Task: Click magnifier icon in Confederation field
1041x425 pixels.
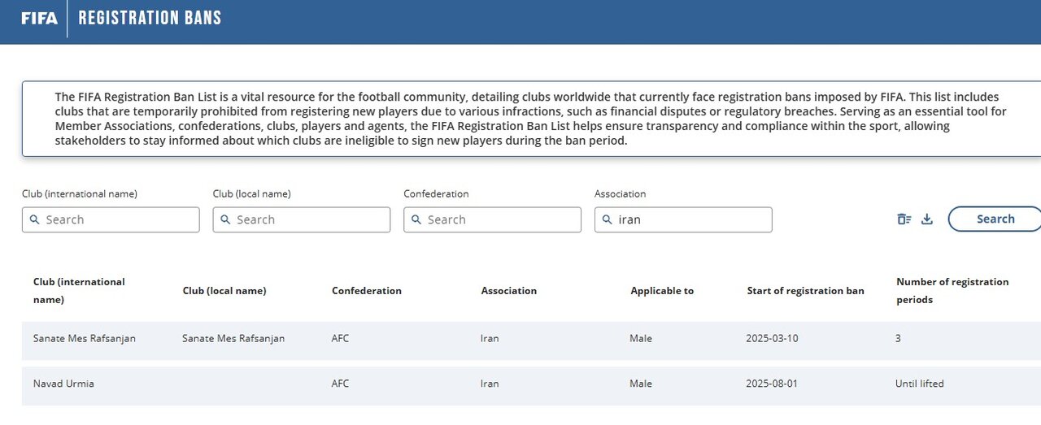Action: coord(416,219)
